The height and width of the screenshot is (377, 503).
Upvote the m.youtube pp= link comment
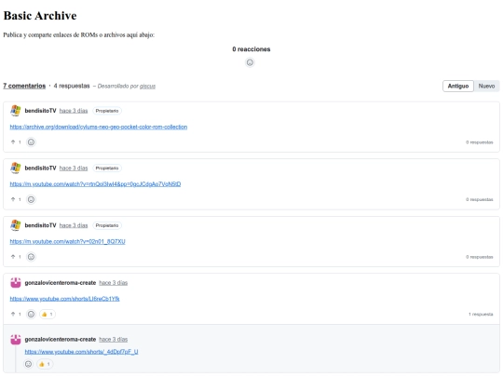[x=16, y=199]
